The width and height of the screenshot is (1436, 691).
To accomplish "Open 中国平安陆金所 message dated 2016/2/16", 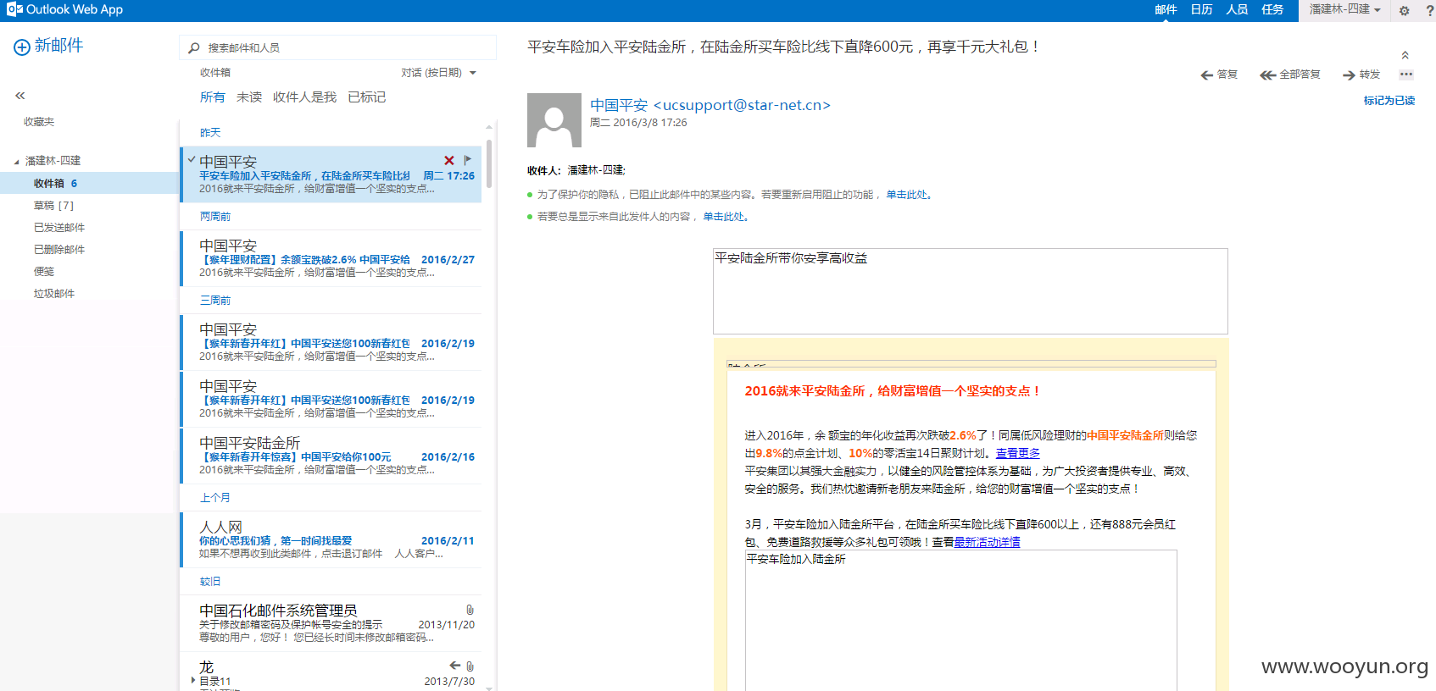I will (331, 456).
